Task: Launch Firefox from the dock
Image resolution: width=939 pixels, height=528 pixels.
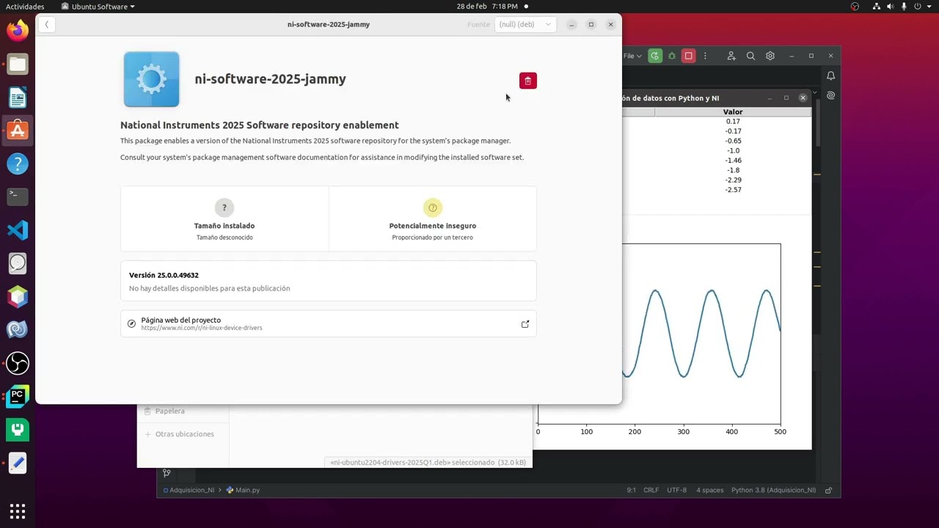Action: coord(18,30)
